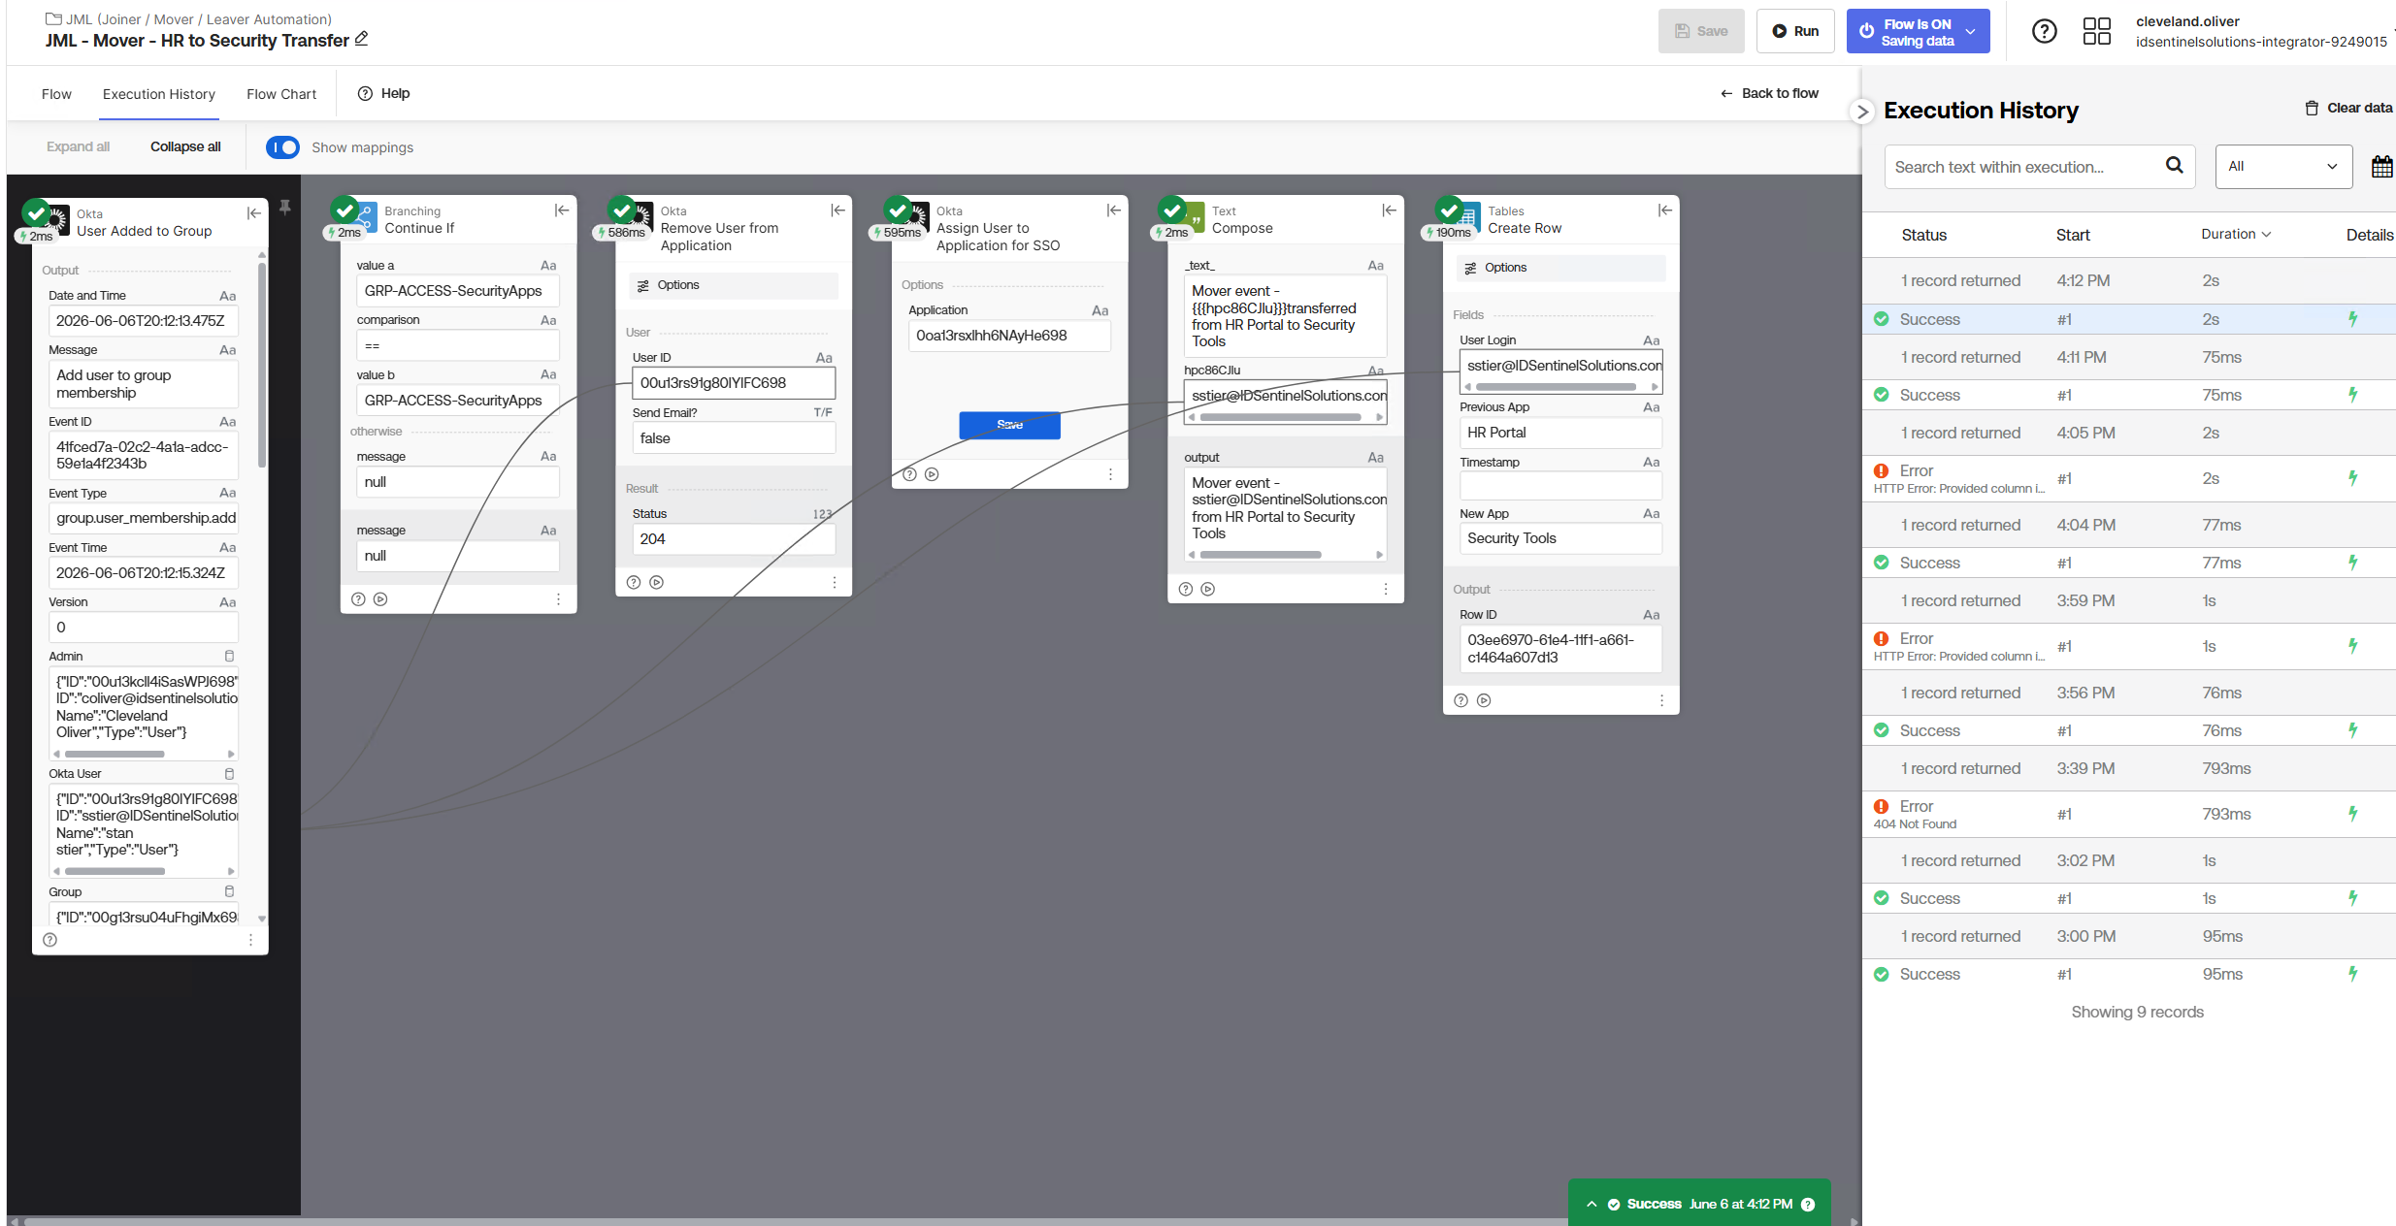Open the calendar date picker icon
The width and height of the screenshot is (2396, 1226).
(2381, 167)
